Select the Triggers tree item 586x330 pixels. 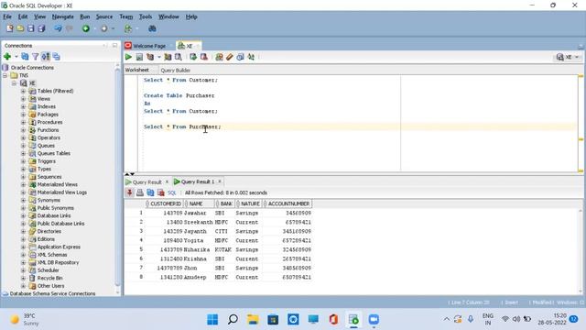(47, 161)
